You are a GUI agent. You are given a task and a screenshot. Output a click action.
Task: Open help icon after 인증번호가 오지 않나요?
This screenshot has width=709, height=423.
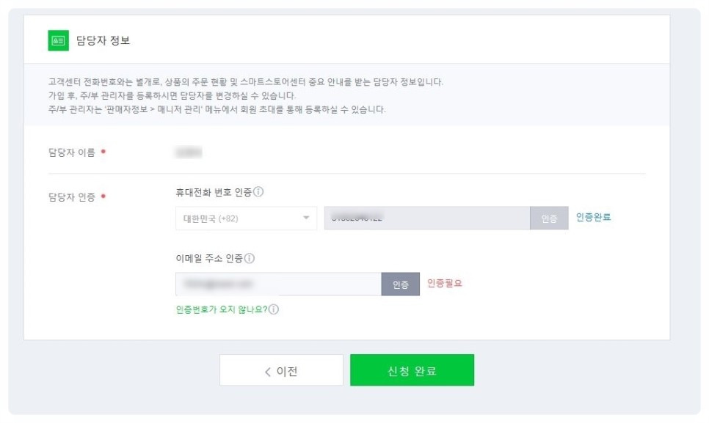[x=274, y=309]
